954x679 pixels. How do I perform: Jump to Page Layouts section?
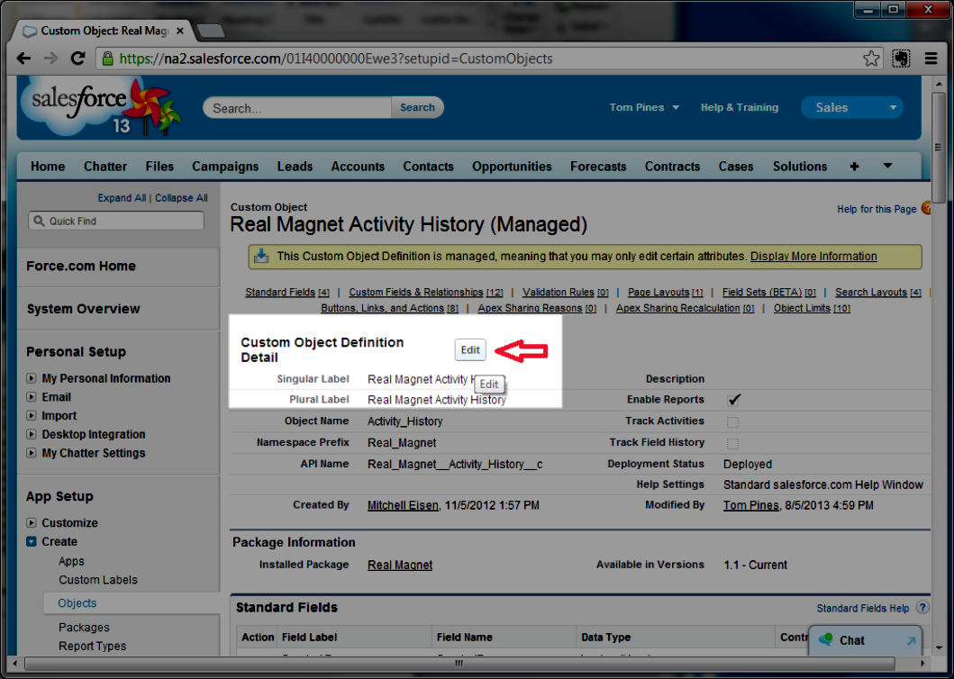tap(659, 292)
